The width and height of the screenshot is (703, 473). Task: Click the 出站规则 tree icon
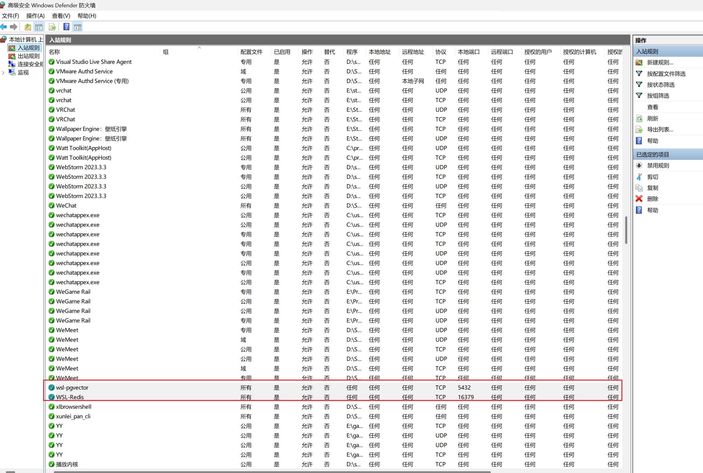(12, 56)
